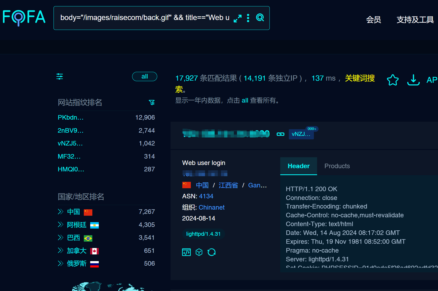The height and width of the screenshot is (291, 438).
Task: Click the search query input field
Action: [145, 18]
